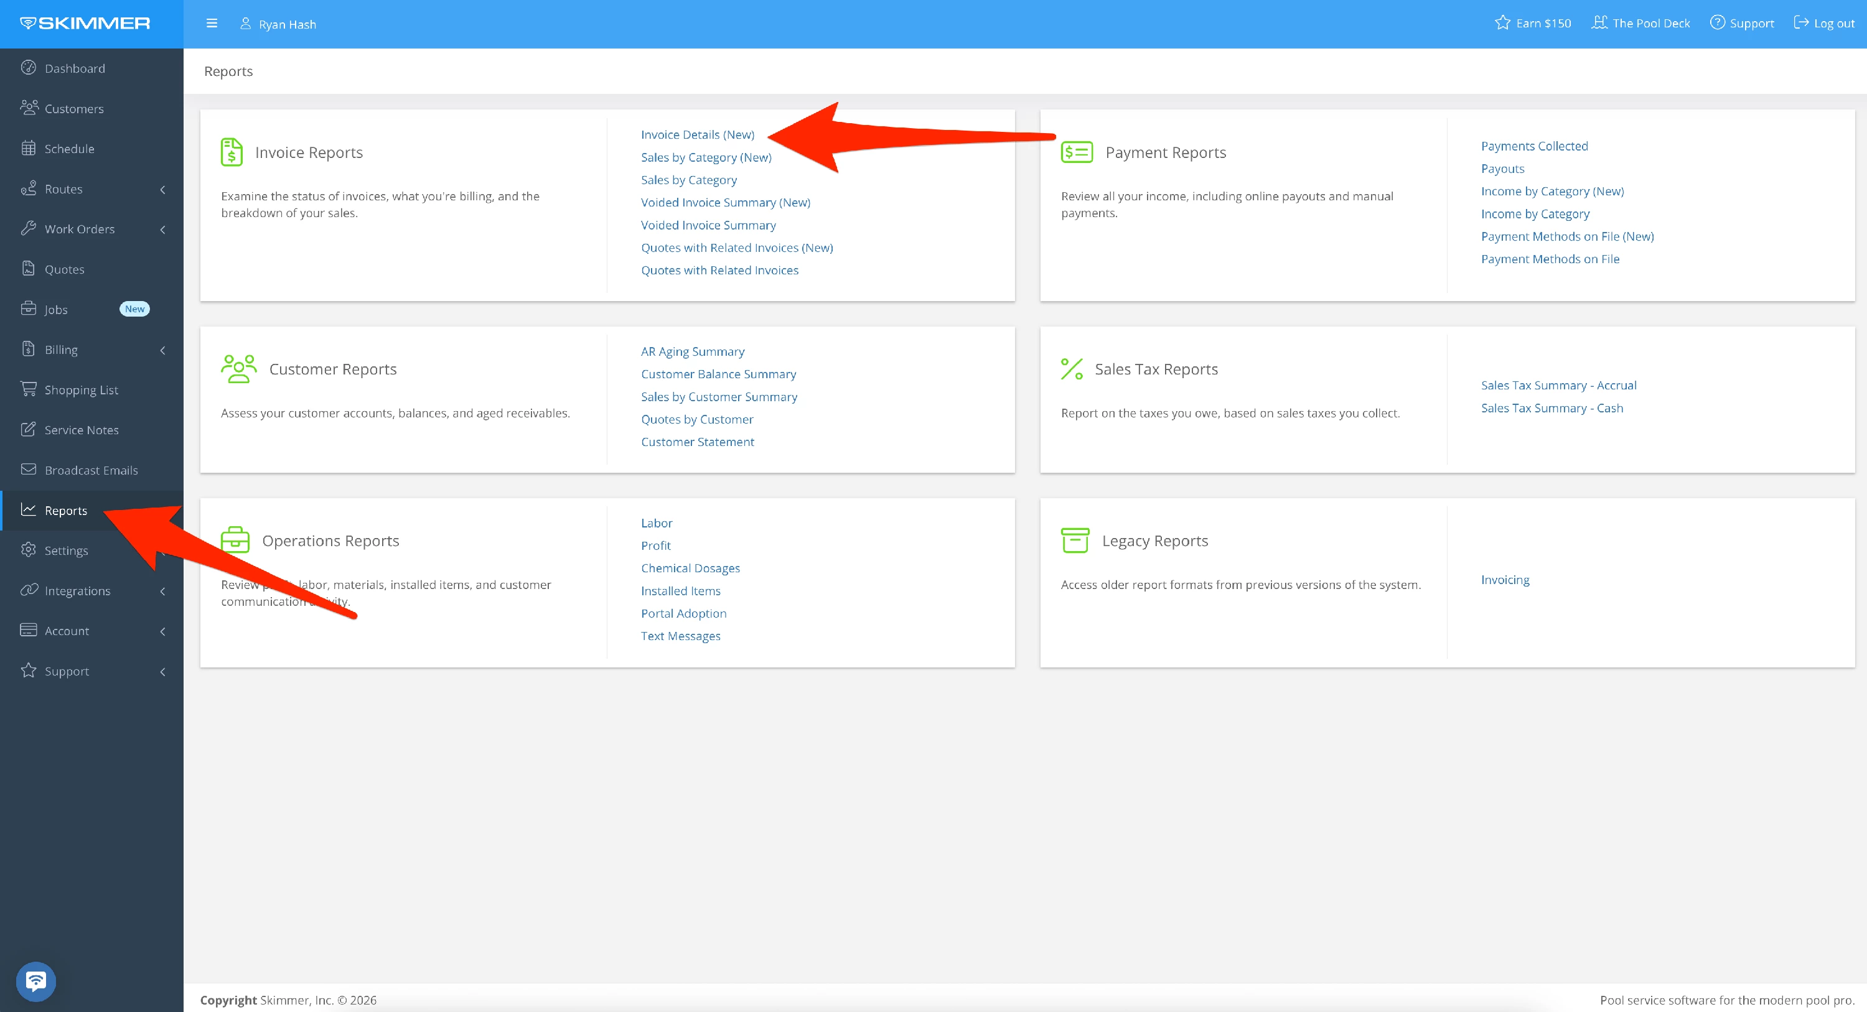Image resolution: width=1867 pixels, height=1012 pixels.
Task: Open the chat support bubble icon
Action: [35, 981]
